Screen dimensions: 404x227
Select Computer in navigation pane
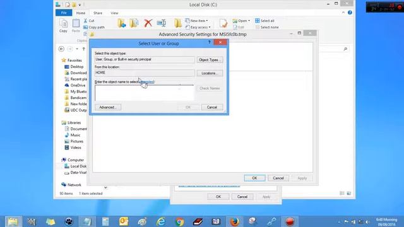coord(73,160)
